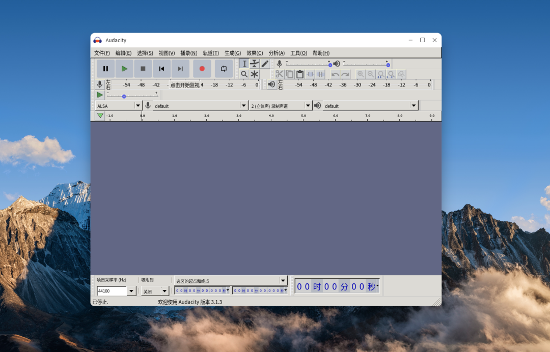Click the Skip to End button
This screenshot has width=550, height=352.
pyautogui.click(x=180, y=69)
